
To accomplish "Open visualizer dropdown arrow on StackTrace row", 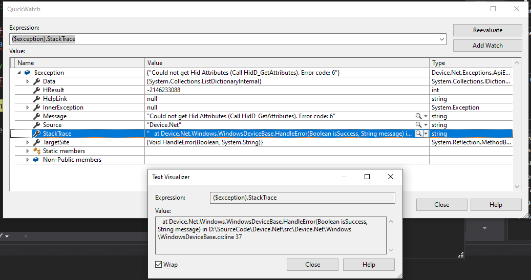I will point(426,134).
